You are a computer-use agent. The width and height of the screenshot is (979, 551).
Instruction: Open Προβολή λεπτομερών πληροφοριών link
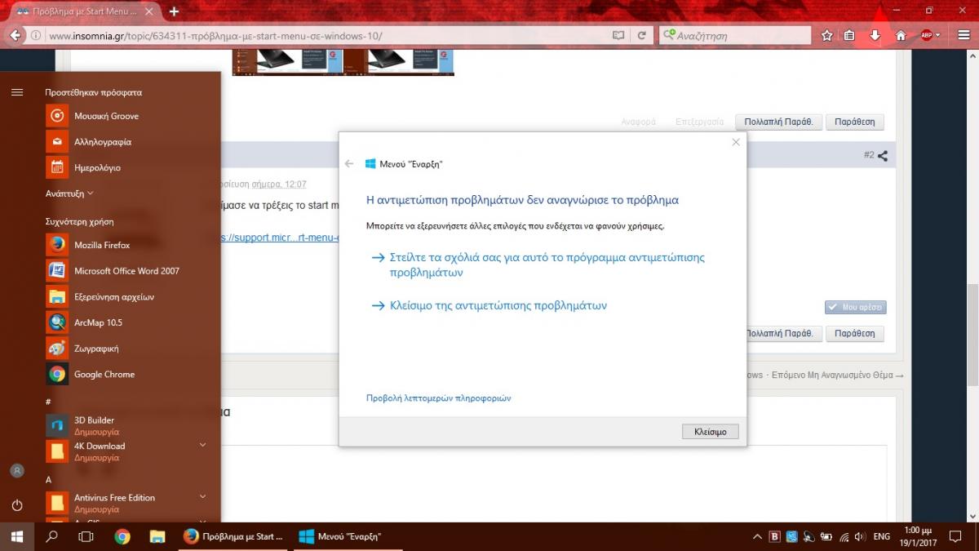[x=439, y=398]
